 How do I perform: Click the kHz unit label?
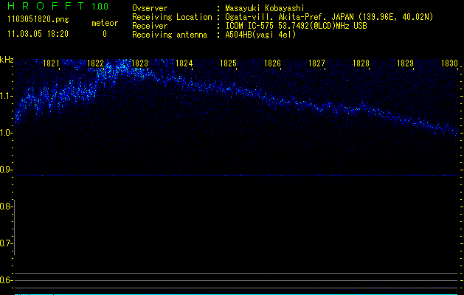[7, 60]
